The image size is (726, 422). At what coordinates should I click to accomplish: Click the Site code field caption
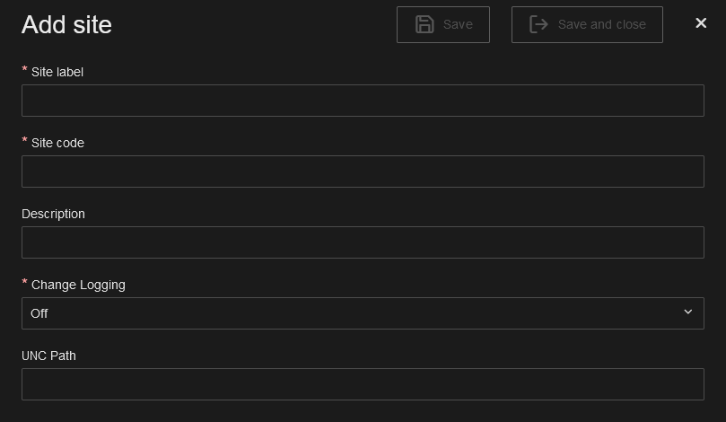pos(57,143)
